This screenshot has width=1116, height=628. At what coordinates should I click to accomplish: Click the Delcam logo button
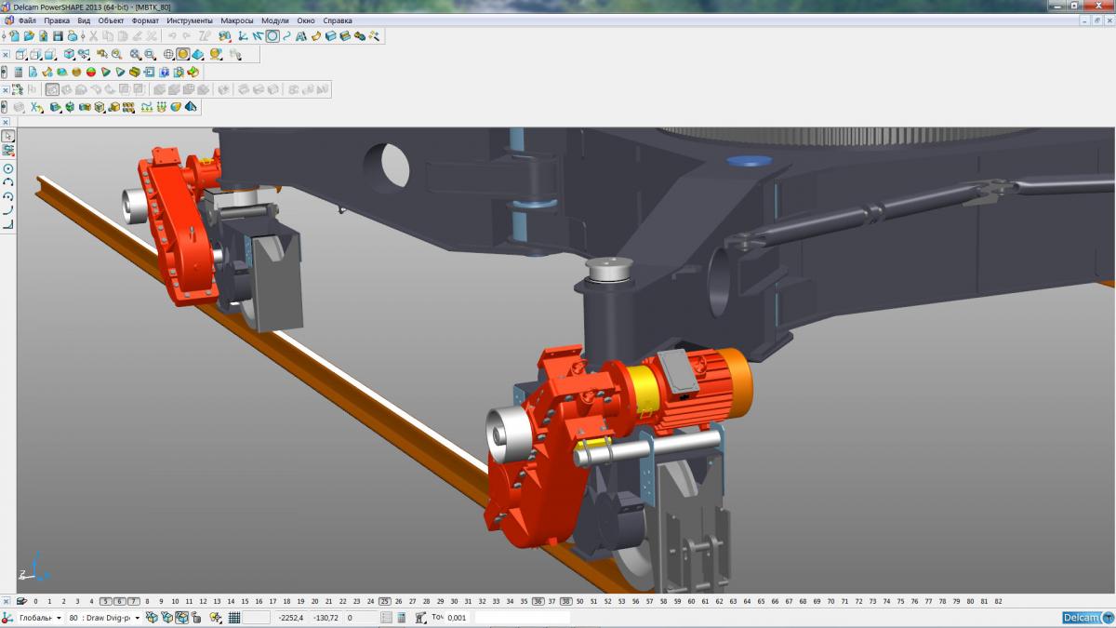1087,618
